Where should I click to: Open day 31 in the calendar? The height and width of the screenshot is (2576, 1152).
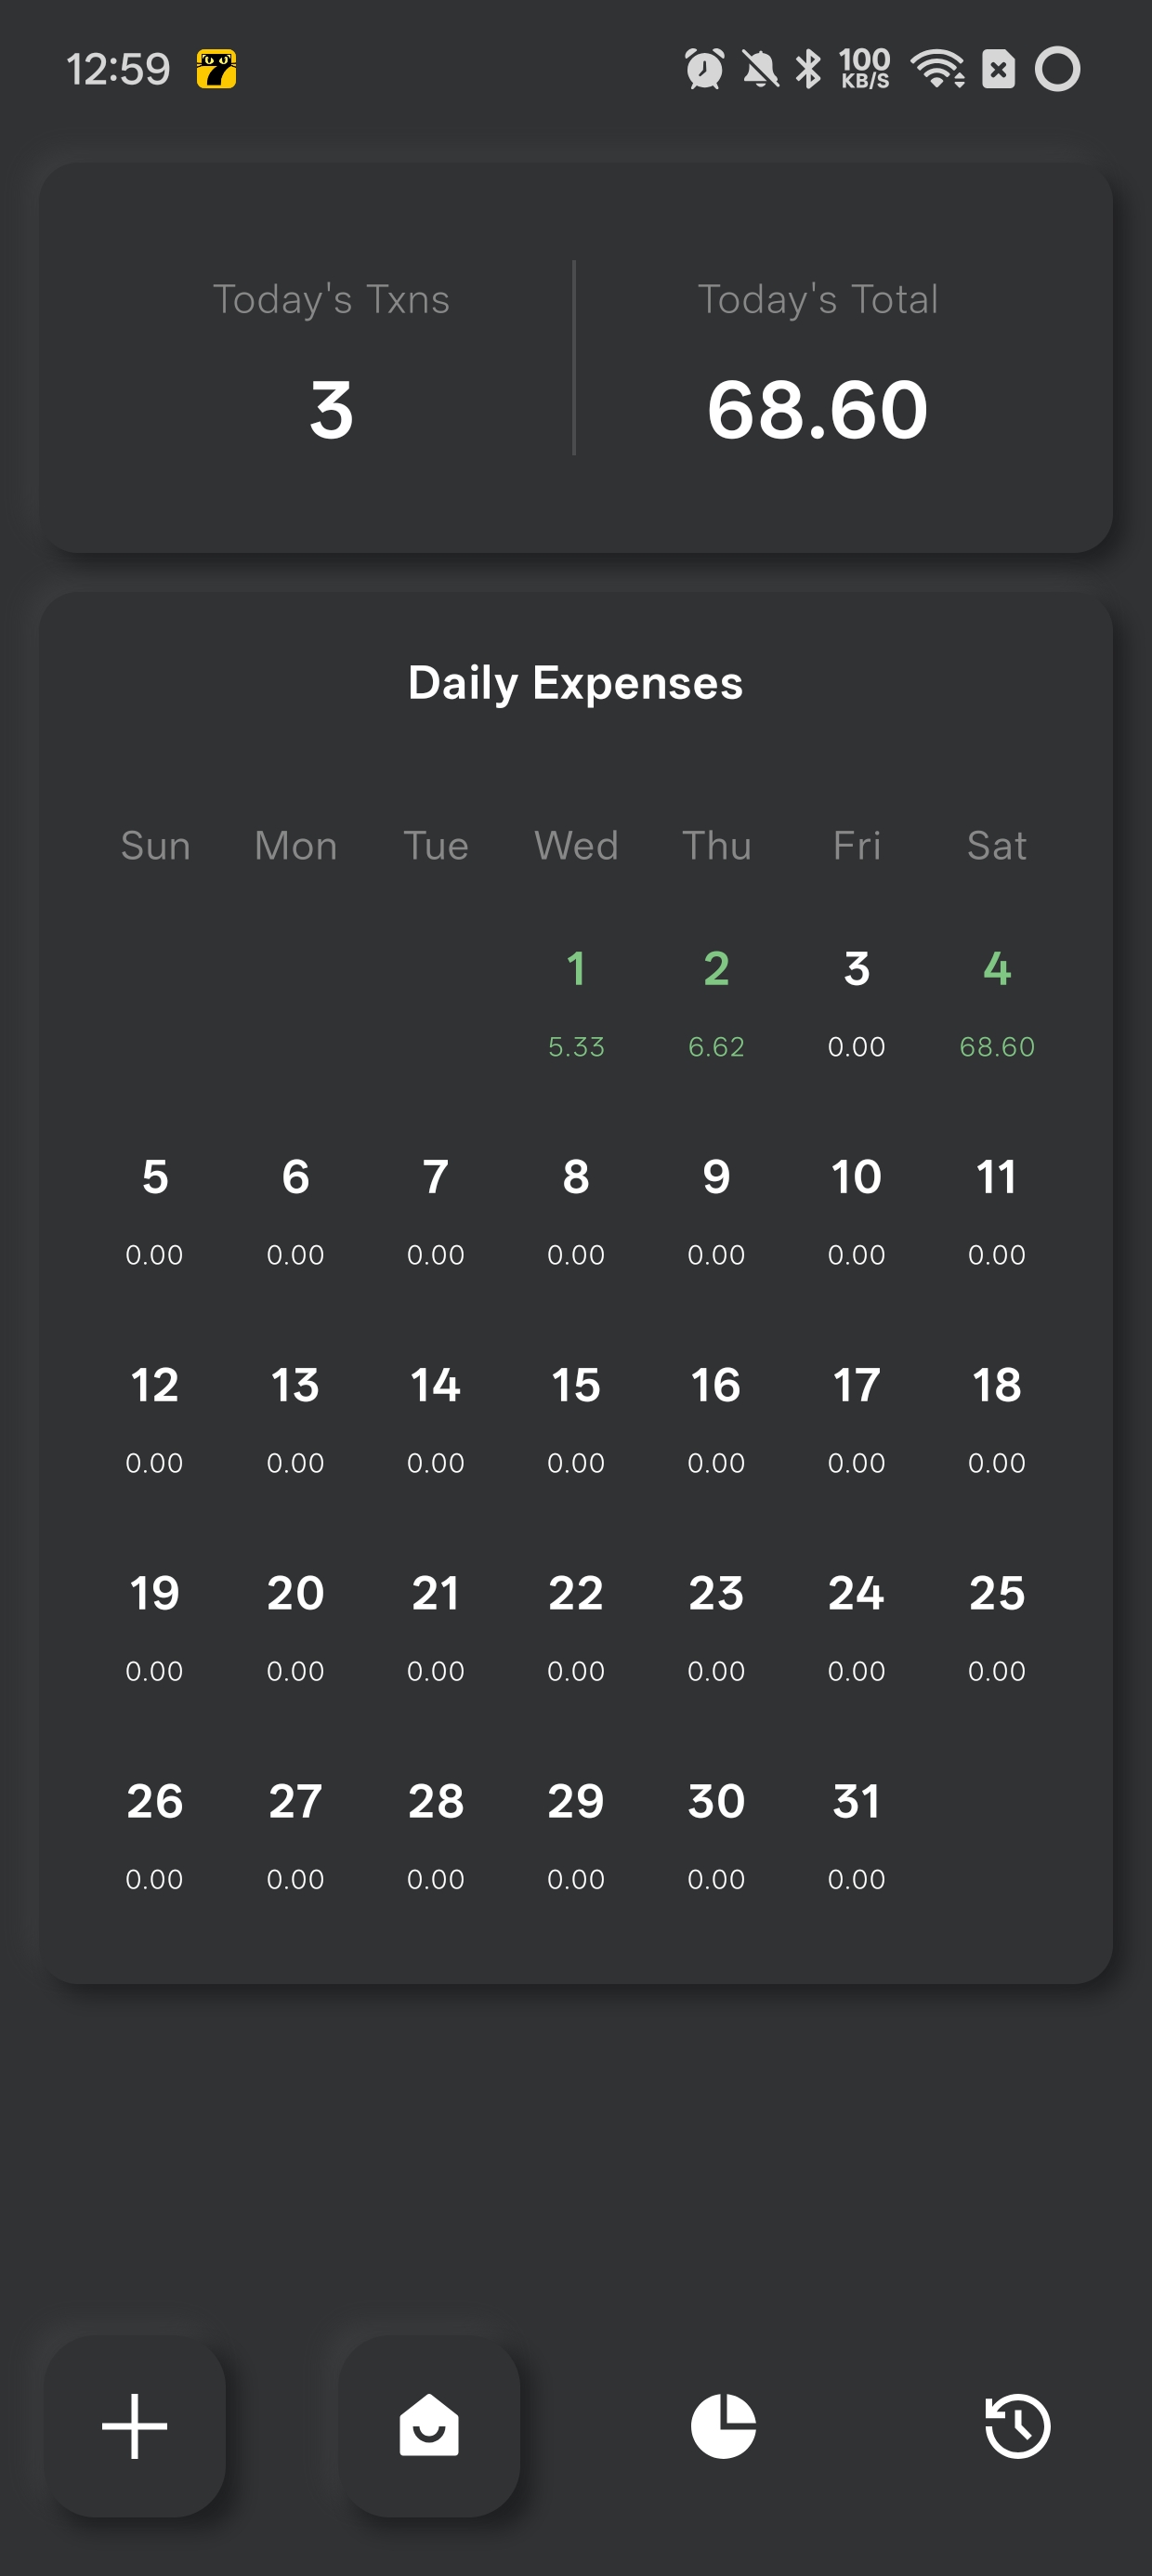pos(856,1836)
